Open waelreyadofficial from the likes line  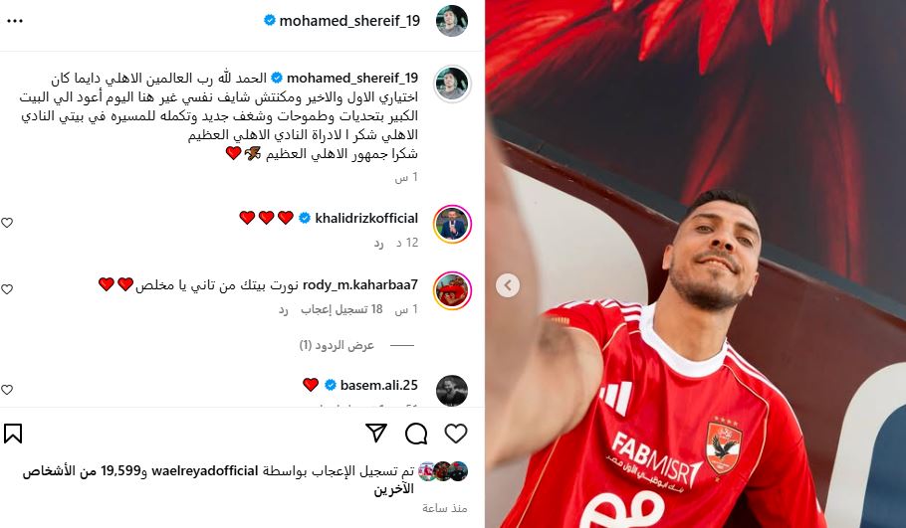[x=204, y=471]
